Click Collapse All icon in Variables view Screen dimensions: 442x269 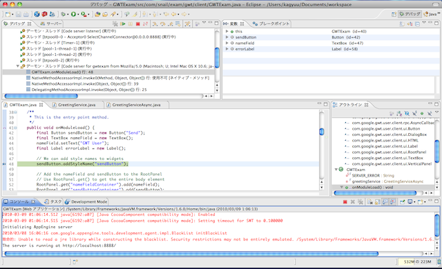[417, 24]
